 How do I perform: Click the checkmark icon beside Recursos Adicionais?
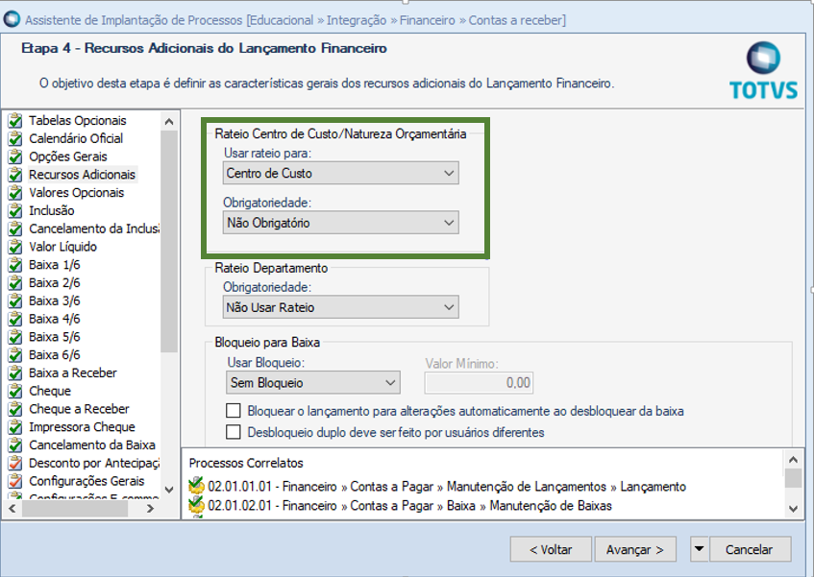(15, 175)
